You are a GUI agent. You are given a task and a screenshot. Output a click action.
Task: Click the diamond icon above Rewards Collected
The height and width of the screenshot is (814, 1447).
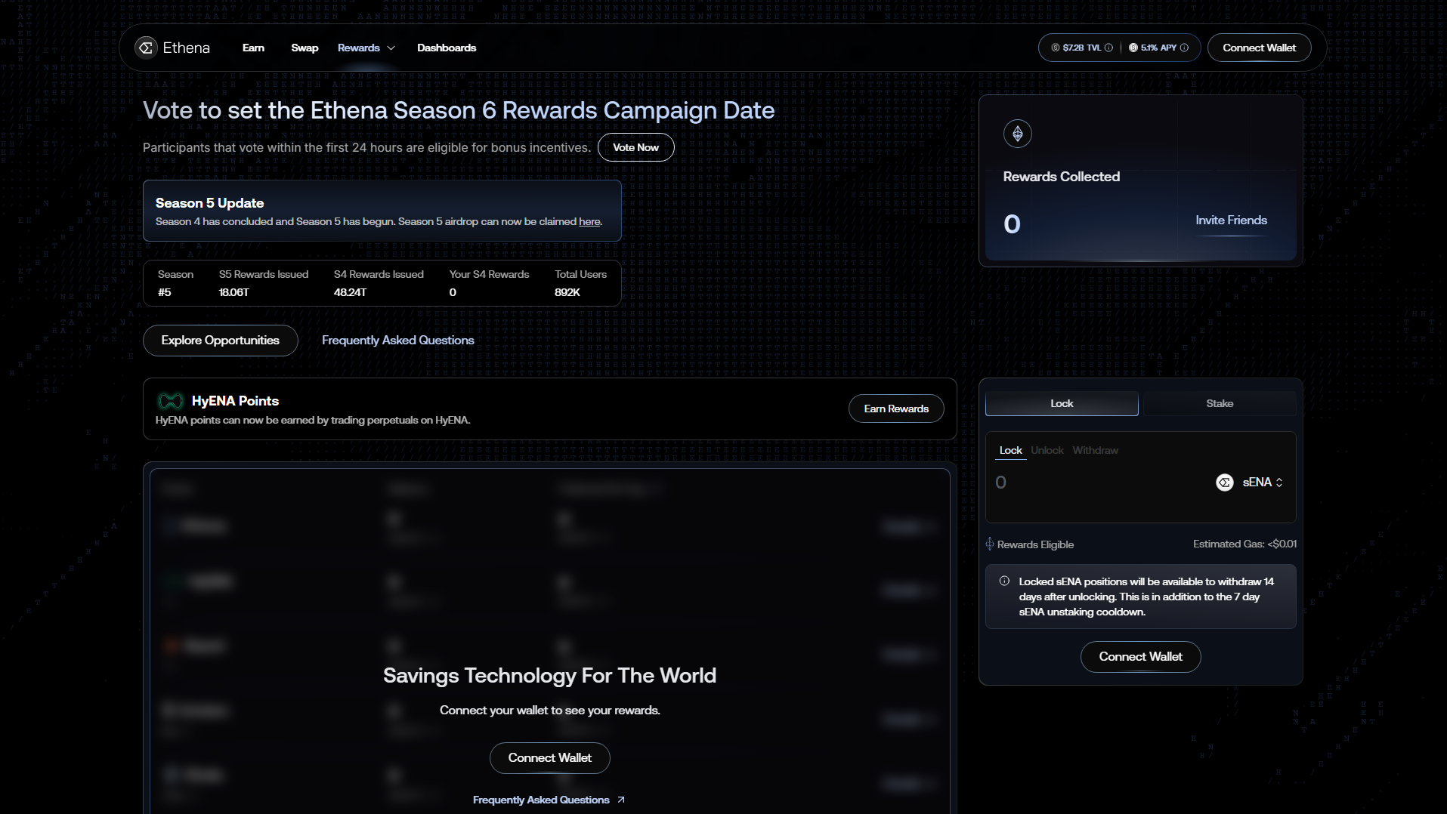[x=1018, y=134]
